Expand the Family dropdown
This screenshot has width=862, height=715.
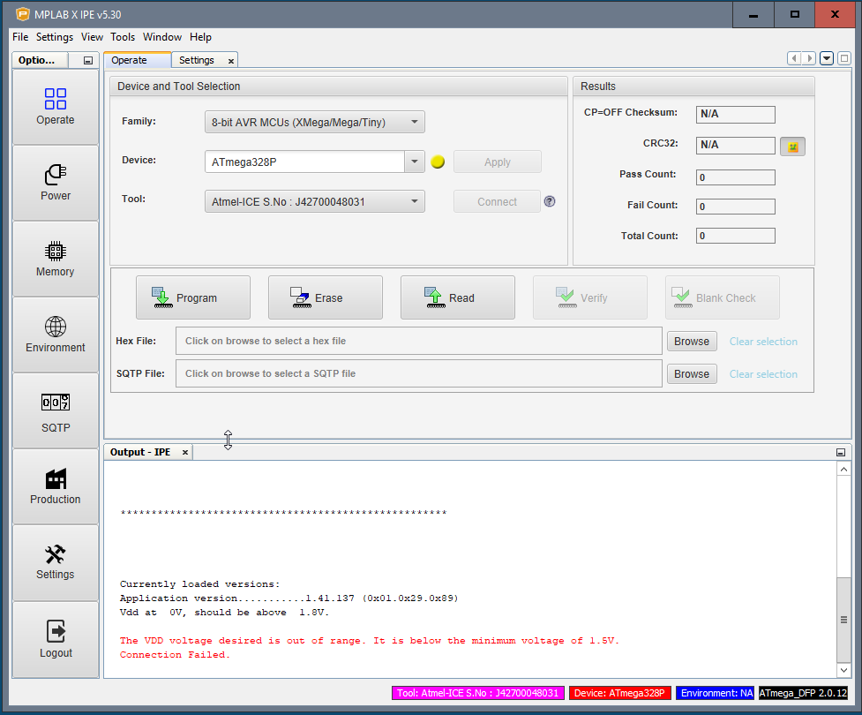tap(415, 122)
